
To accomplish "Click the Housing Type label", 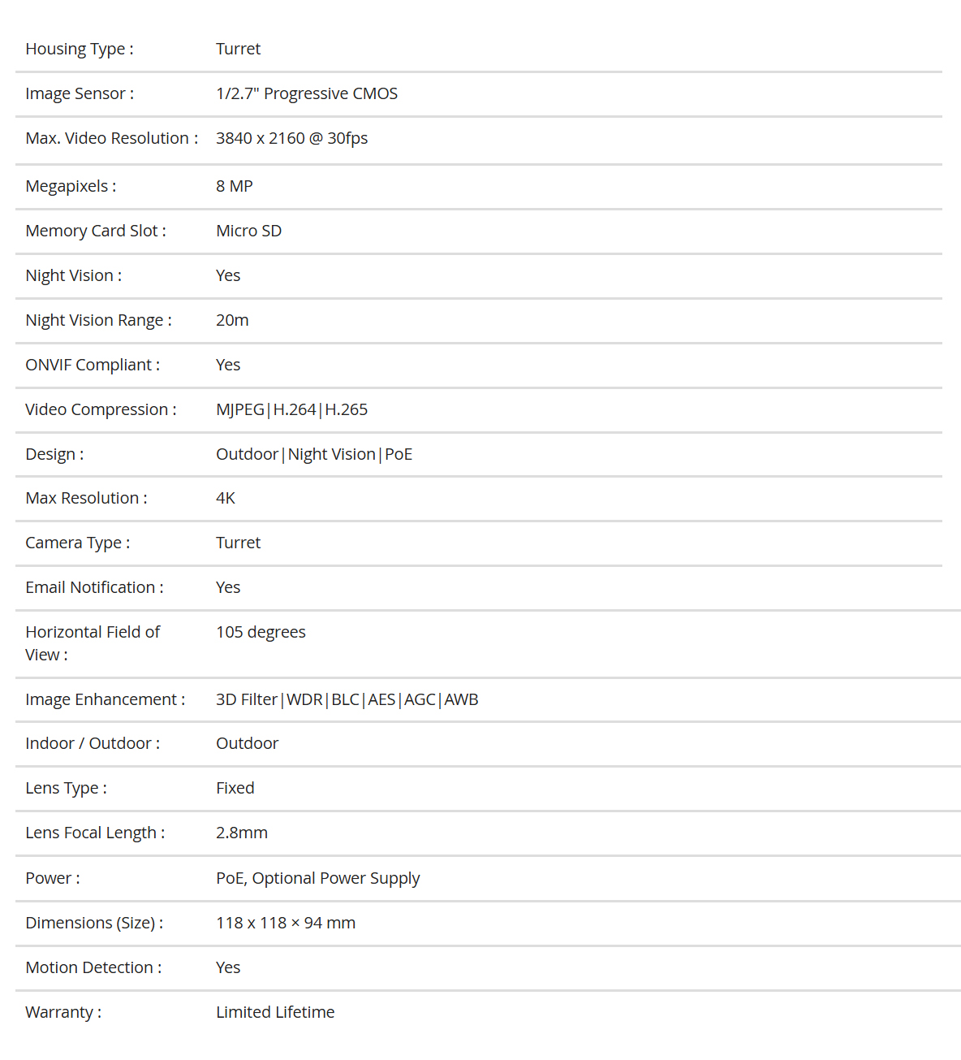I will (x=80, y=49).
